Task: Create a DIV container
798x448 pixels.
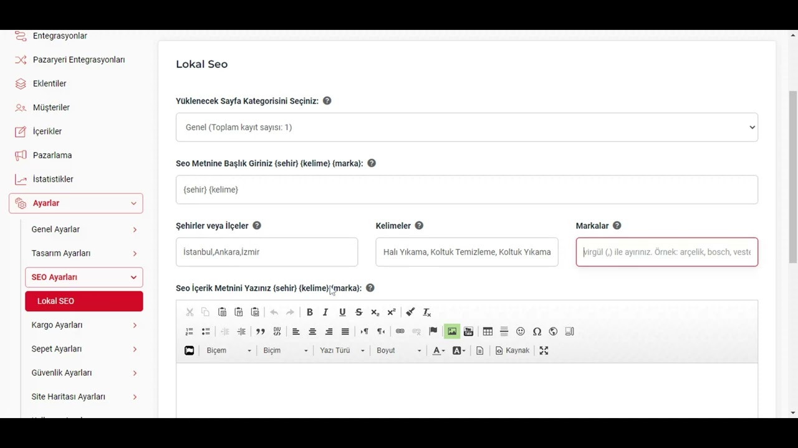Action: 277,332
